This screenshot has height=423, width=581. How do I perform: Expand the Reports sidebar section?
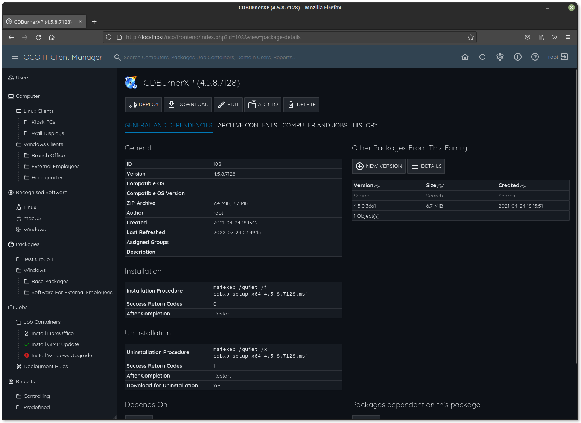21,381
